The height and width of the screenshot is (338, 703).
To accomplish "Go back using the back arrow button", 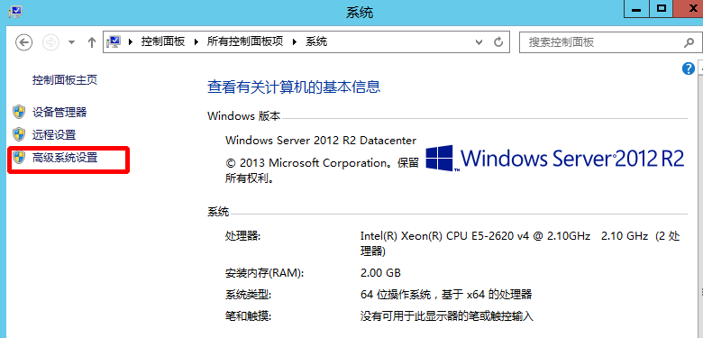I will (x=23, y=42).
